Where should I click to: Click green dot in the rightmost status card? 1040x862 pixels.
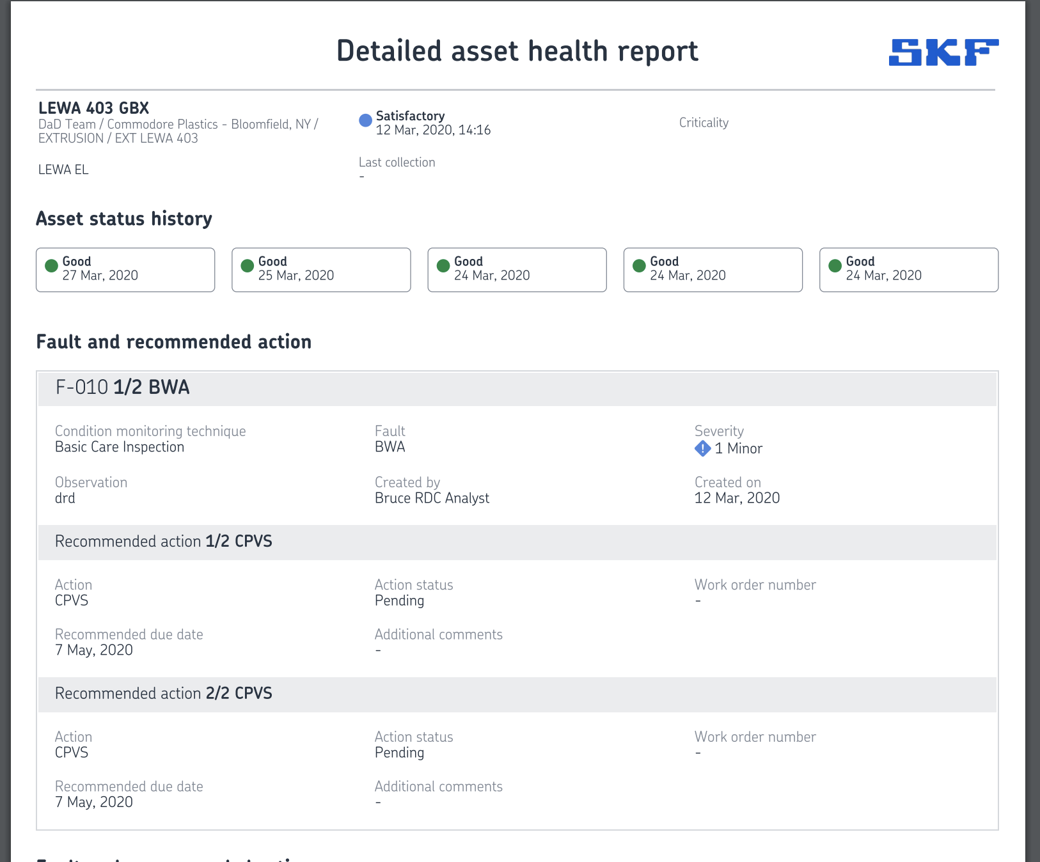point(835,266)
